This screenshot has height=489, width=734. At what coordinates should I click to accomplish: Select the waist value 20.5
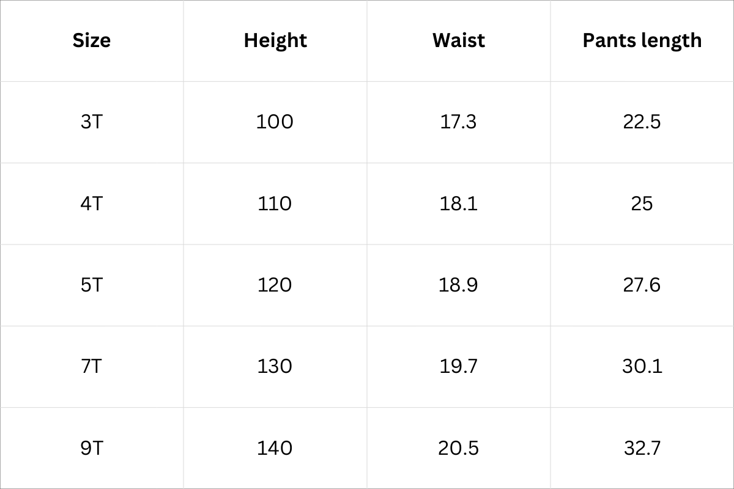458,448
